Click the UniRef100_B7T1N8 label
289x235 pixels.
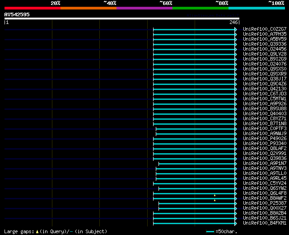265,124
